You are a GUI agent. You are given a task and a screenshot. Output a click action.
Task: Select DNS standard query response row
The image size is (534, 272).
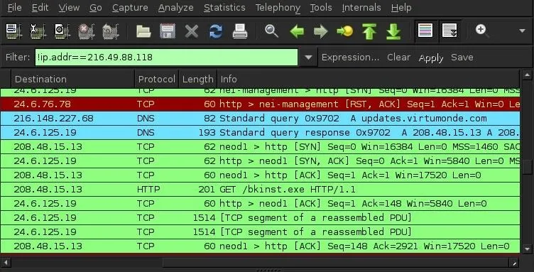click(x=260, y=132)
